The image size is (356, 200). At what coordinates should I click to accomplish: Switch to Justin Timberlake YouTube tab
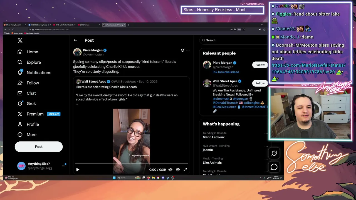click(65, 25)
